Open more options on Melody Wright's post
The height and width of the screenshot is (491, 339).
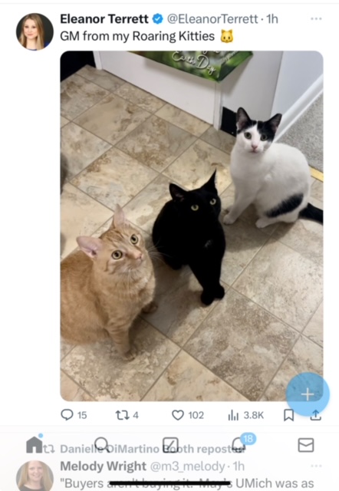(x=316, y=466)
